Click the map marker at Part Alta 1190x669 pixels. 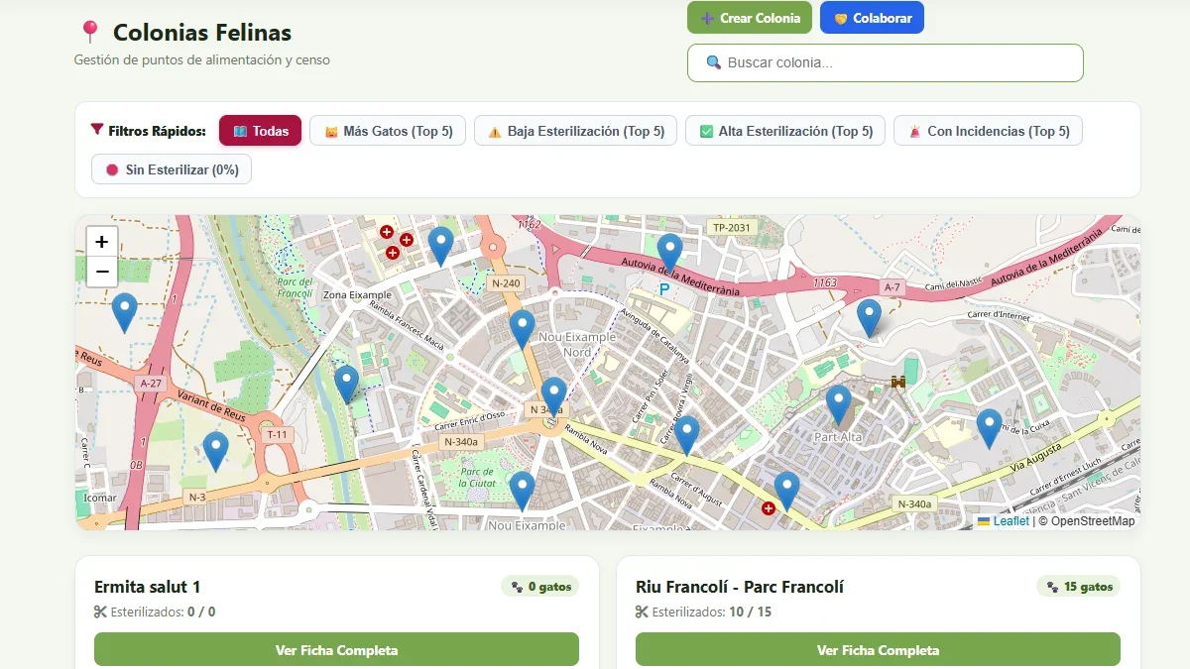[x=838, y=404]
